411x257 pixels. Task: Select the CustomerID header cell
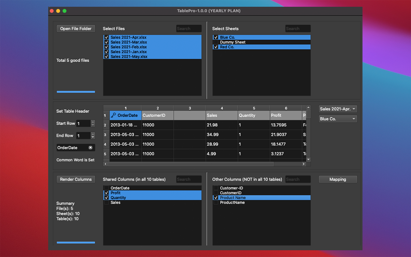[x=157, y=115]
